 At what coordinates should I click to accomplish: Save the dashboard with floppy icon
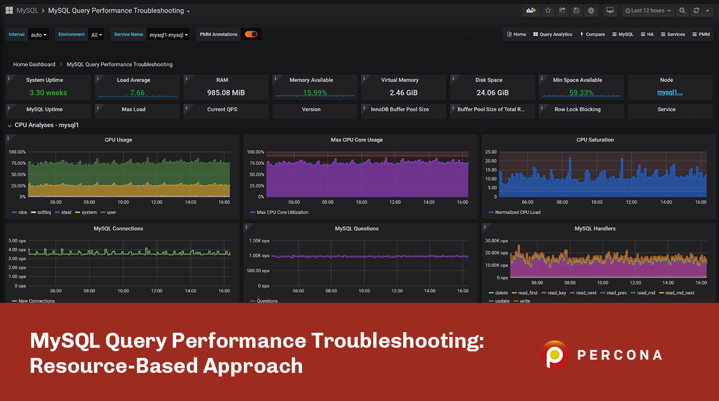point(576,10)
